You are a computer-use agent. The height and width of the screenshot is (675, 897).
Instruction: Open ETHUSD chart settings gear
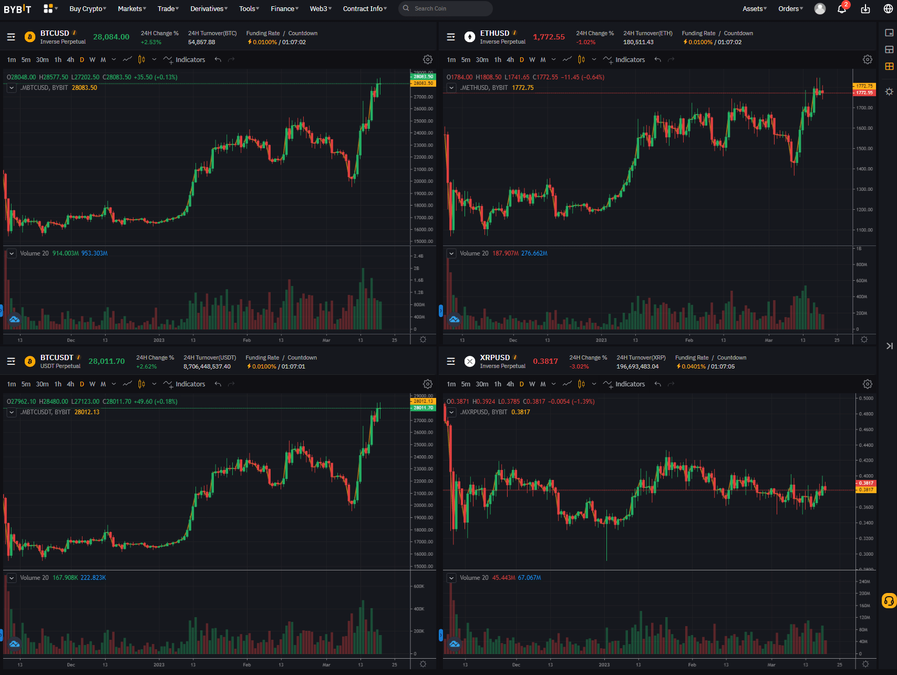868,59
